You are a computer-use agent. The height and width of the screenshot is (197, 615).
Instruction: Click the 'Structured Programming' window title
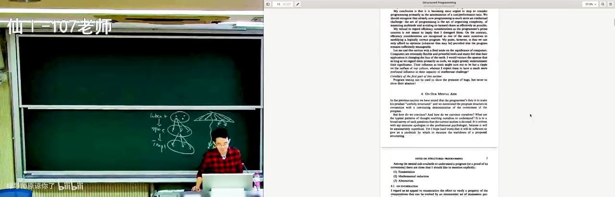click(x=439, y=2)
